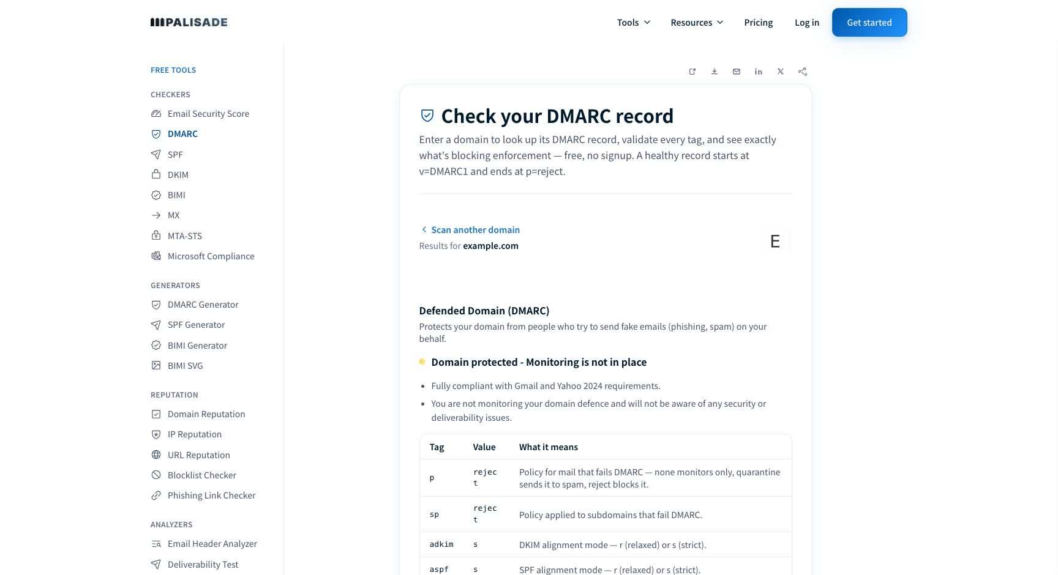Open the Phishing Link Checker

coord(212,495)
